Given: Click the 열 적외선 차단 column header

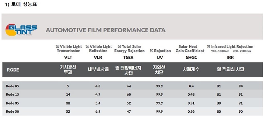Looking at the screenshot, I should pyautogui.click(x=230, y=70).
